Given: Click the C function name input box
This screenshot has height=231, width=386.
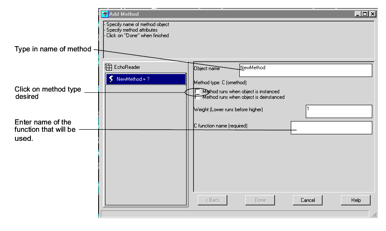Looking at the screenshot, I should pos(331,127).
